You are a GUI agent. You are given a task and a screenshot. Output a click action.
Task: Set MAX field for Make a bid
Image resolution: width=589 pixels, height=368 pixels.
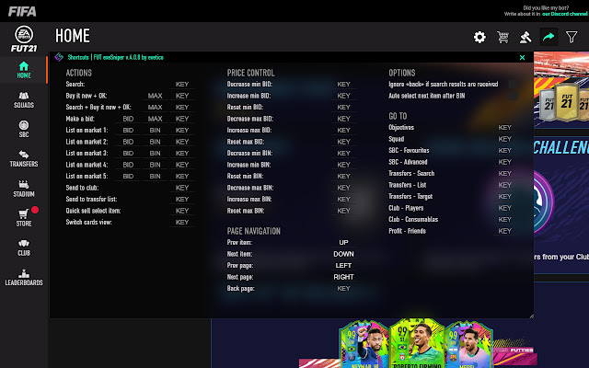point(155,119)
